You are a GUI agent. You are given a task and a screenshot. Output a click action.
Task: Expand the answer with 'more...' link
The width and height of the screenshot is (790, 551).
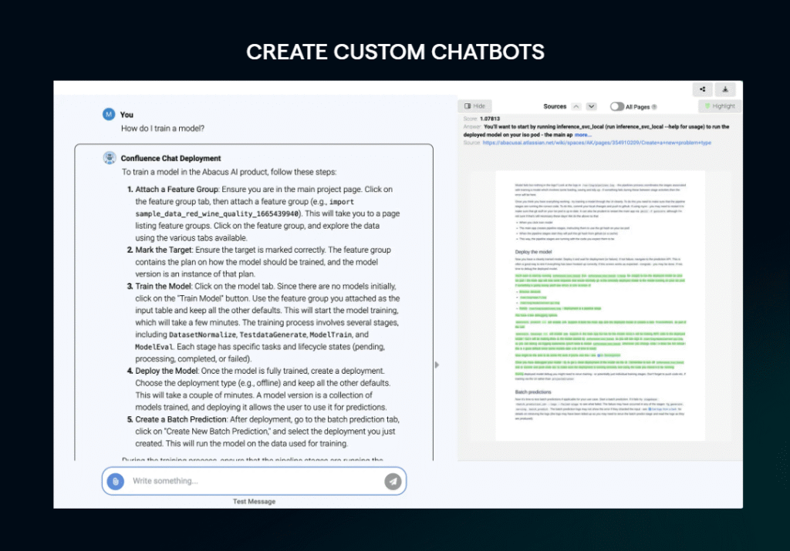point(582,135)
